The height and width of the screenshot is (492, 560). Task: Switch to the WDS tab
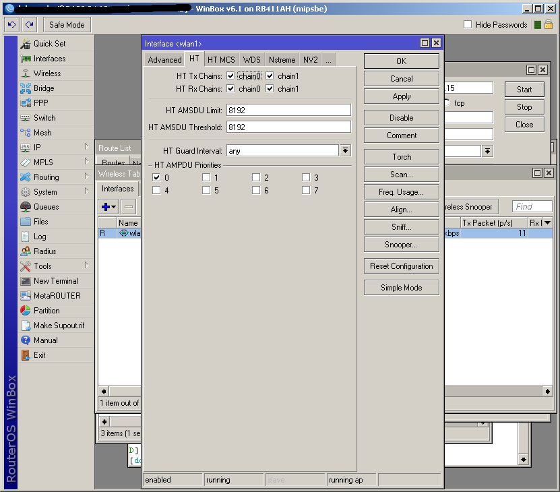(252, 60)
